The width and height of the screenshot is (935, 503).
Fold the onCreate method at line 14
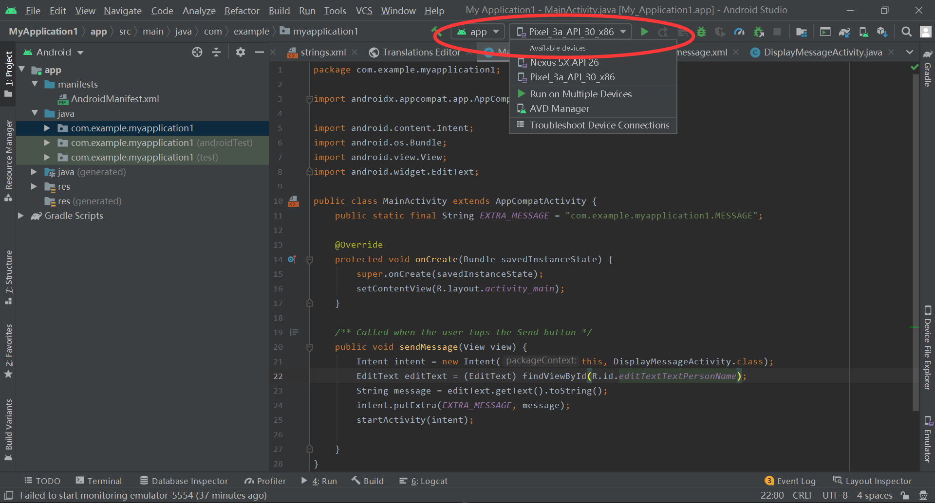(310, 260)
